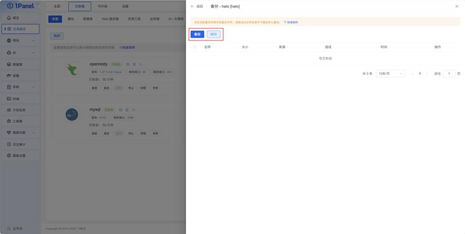The width and height of the screenshot is (465, 234).
Task: Expand the AI sidebar menu
Action: click(20, 52)
